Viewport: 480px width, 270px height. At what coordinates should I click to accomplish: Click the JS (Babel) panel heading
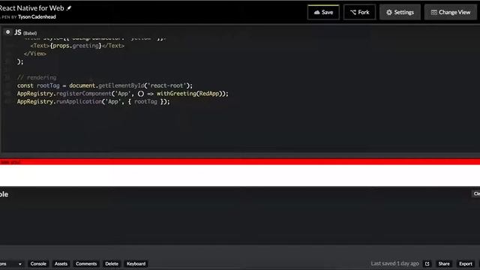25,32
